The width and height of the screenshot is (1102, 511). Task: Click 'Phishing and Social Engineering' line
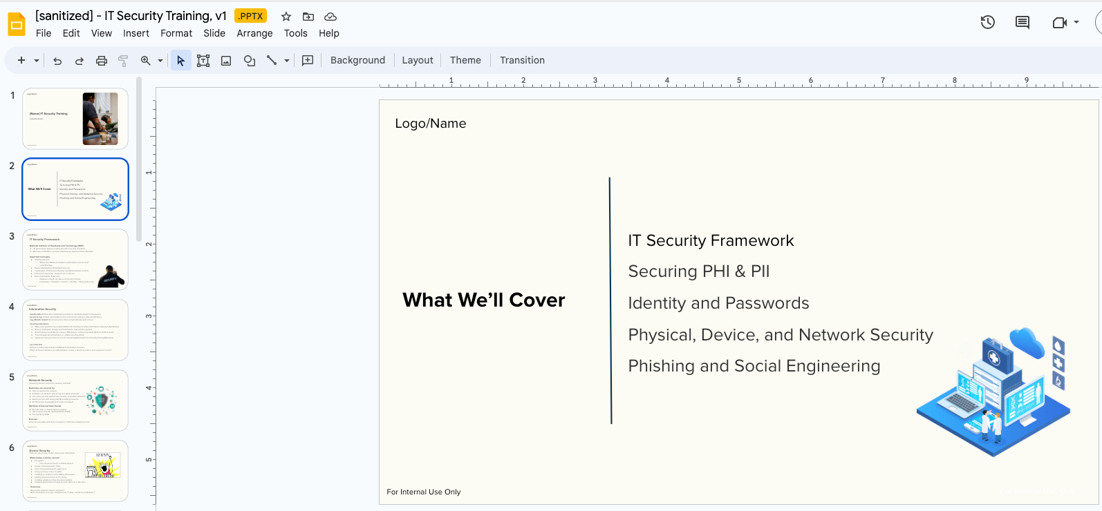pyautogui.click(x=754, y=366)
